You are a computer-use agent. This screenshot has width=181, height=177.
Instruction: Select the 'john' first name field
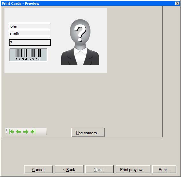30,26
